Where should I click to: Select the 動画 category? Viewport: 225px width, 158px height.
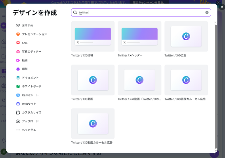tap(25, 60)
